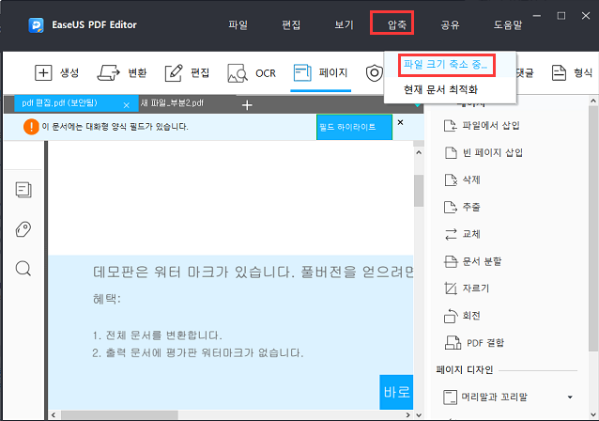Click horizontal scrollbar right arrow

click(408, 414)
